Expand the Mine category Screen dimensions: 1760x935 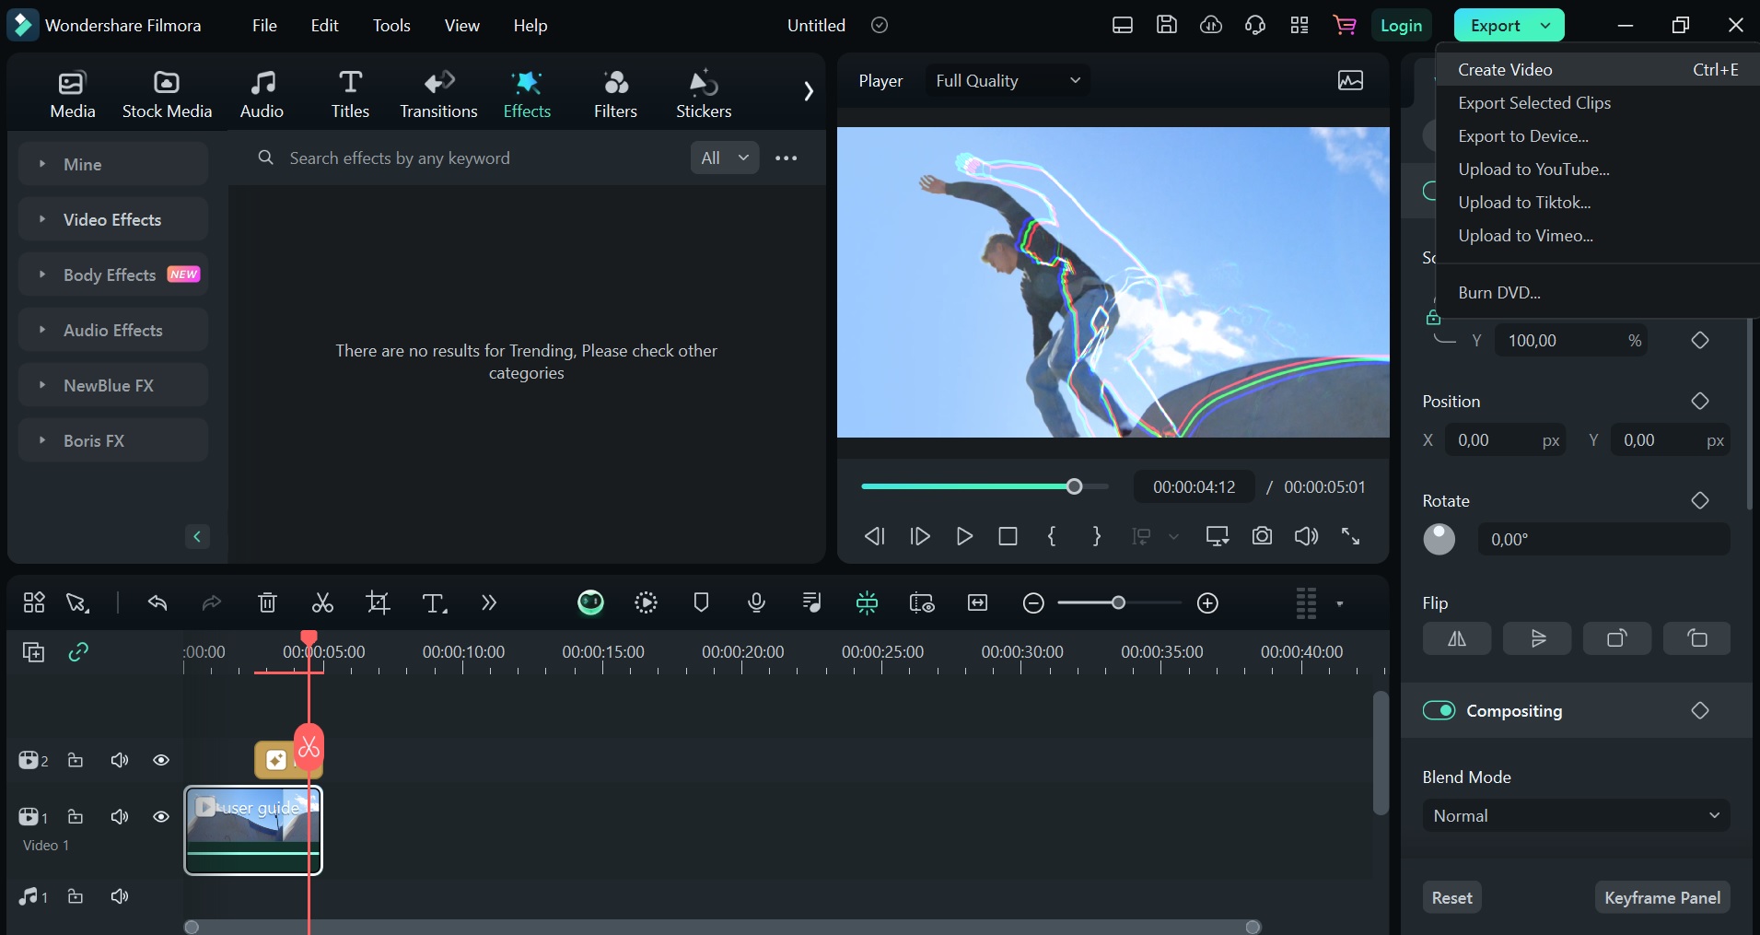click(113, 164)
